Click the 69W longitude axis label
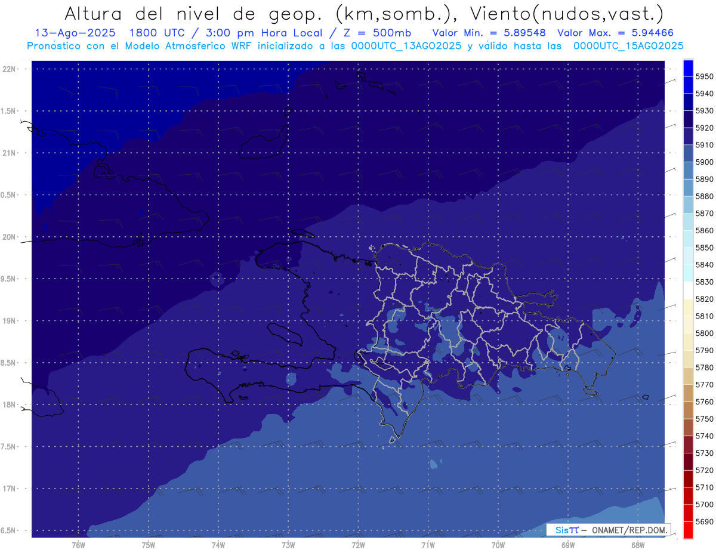The image size is (716, 553). click(568, 545)
